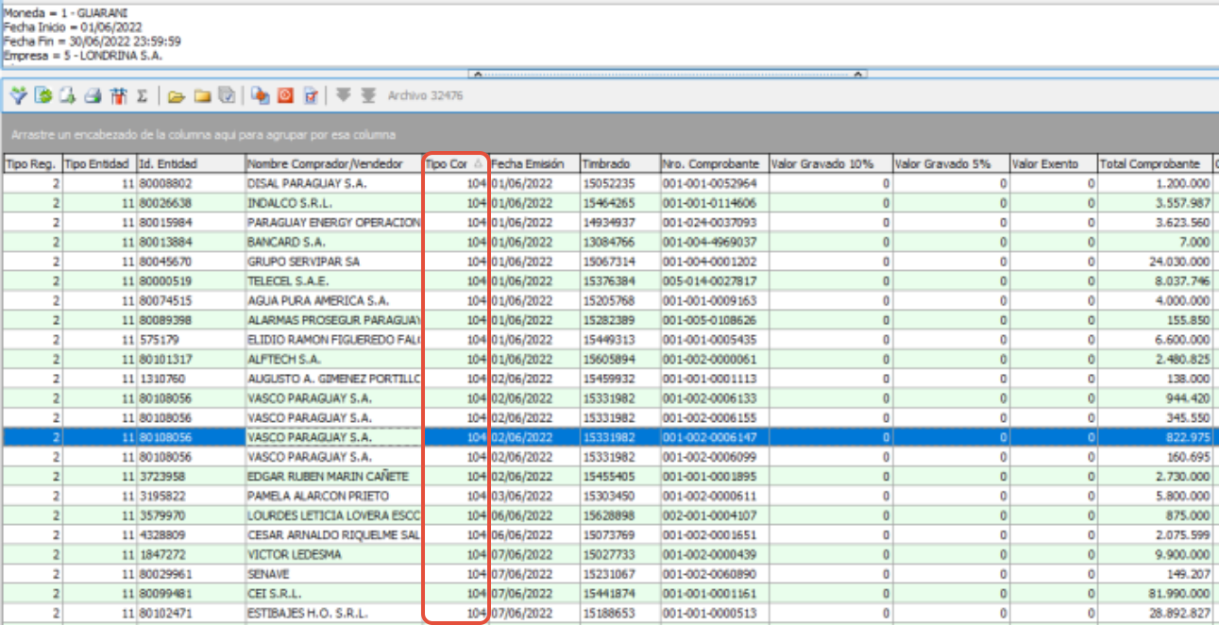Click the Valor Gravado 10% column header

830,163
